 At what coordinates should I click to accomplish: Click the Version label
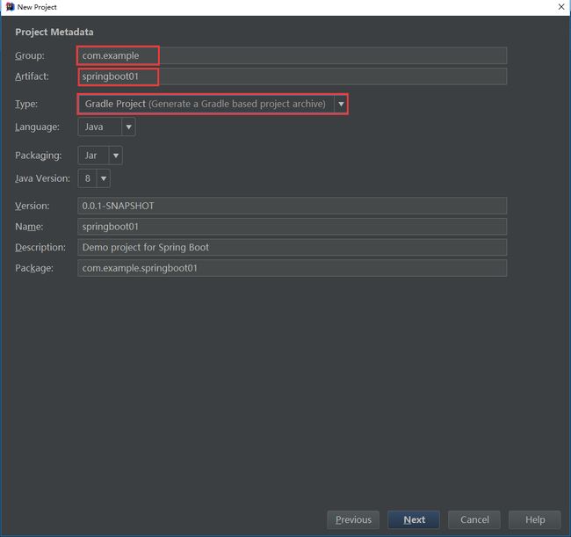pos(32,206)
